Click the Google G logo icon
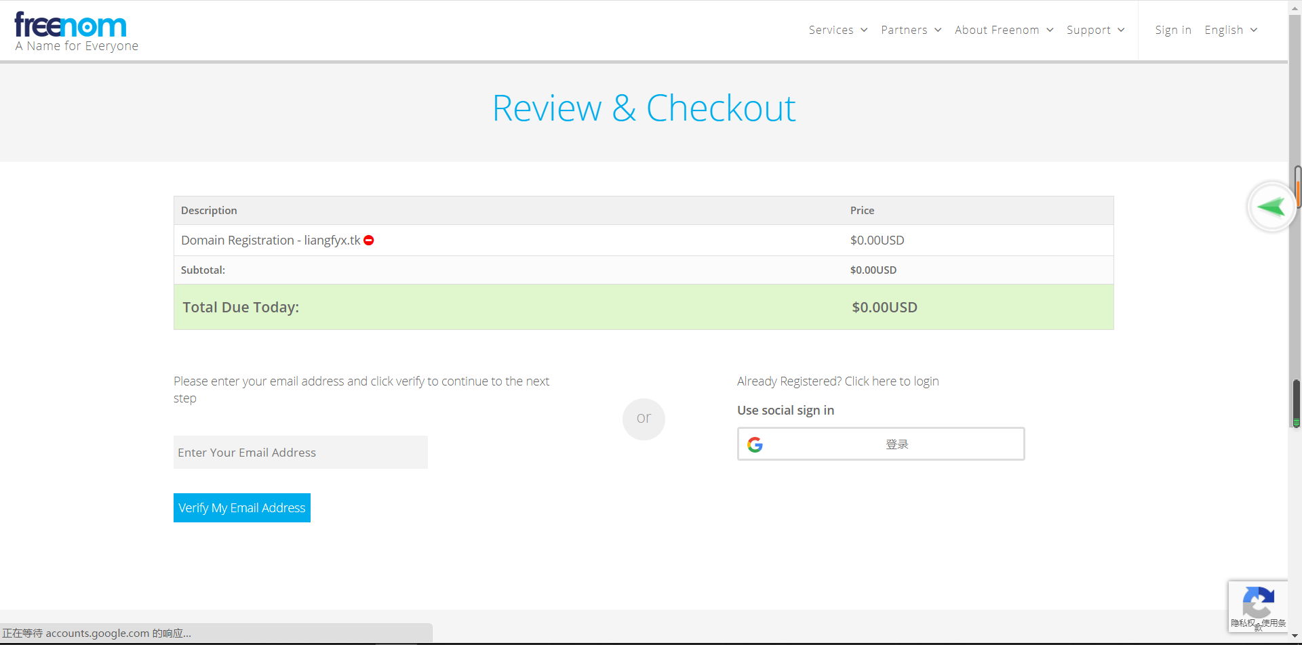Screen dimensions: 1302x645 click(x=755, y=444)
